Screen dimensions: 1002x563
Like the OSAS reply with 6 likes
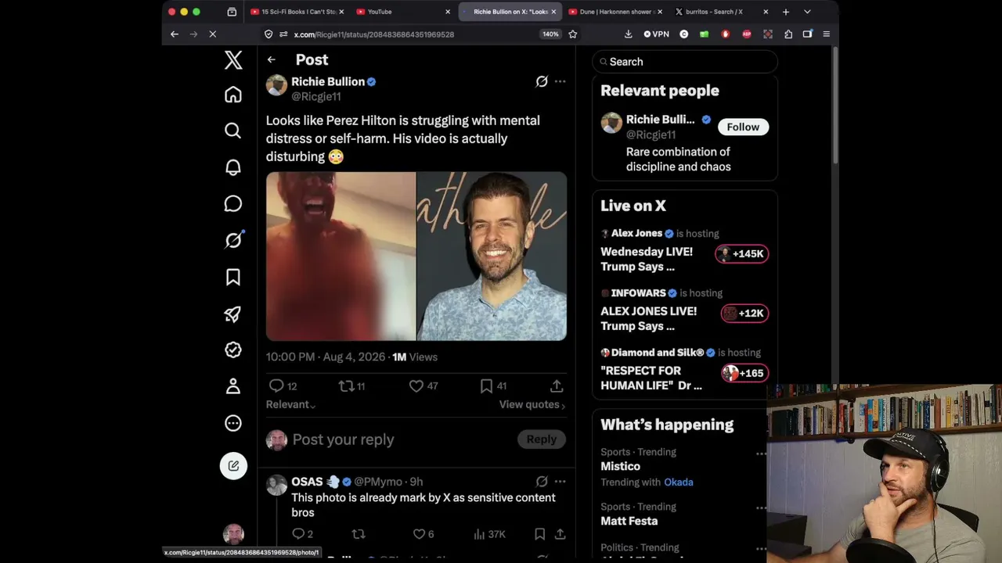coord(423,535)
